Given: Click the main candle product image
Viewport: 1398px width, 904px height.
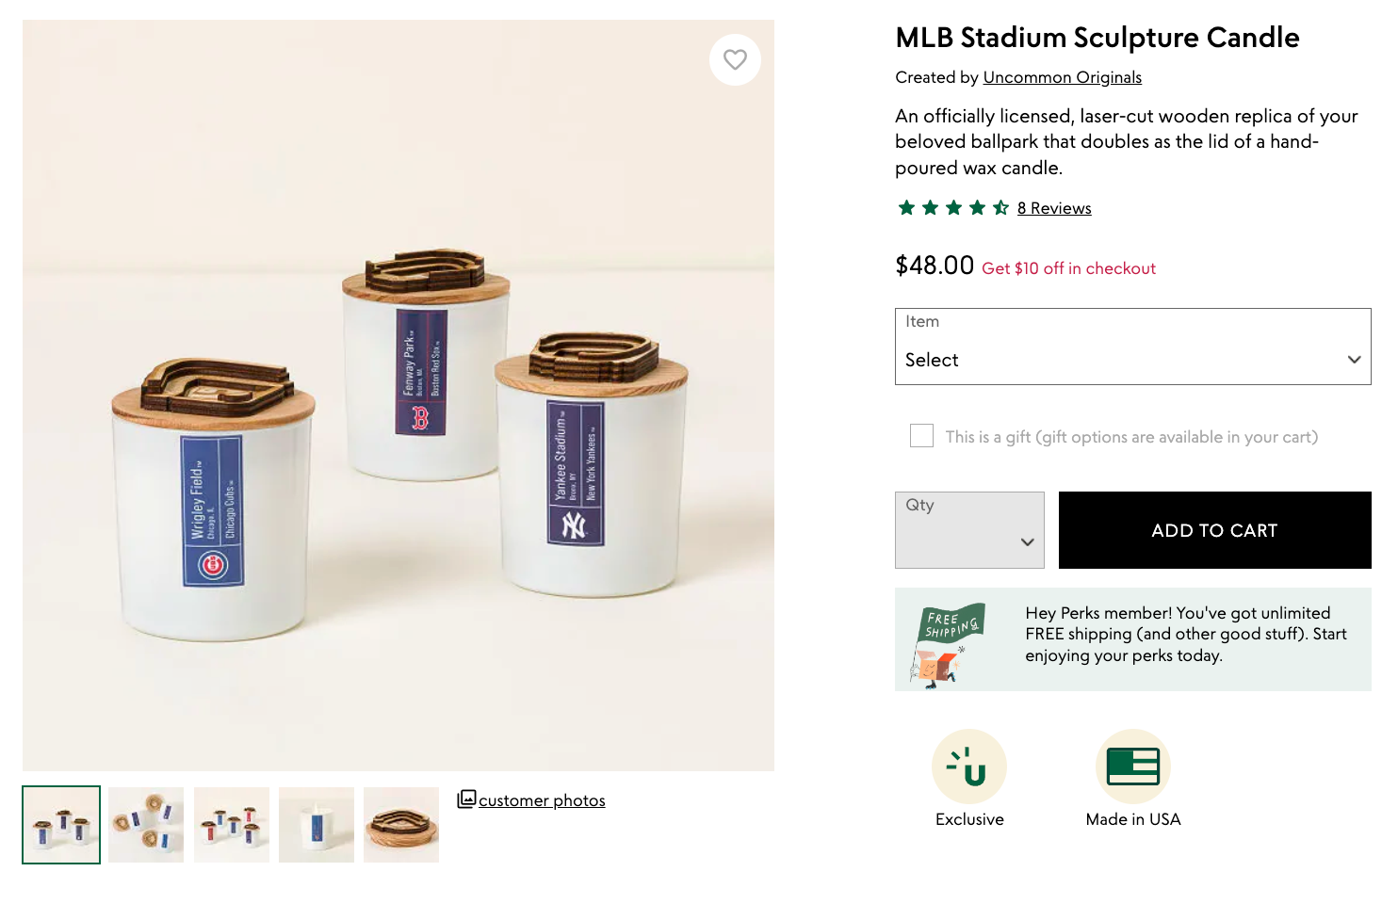Looking at the screenshot, I should pyautogui.click(x=398, y=395).
